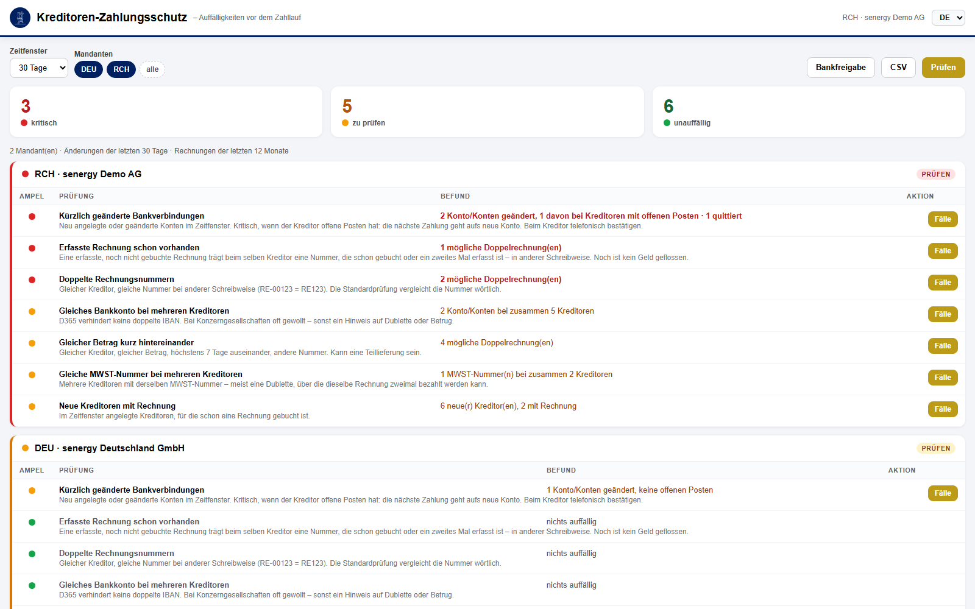This screenshot has height=609, width=975.
Task: Click the RCH · senergy Demo AG section header
Action: [489, 174]
